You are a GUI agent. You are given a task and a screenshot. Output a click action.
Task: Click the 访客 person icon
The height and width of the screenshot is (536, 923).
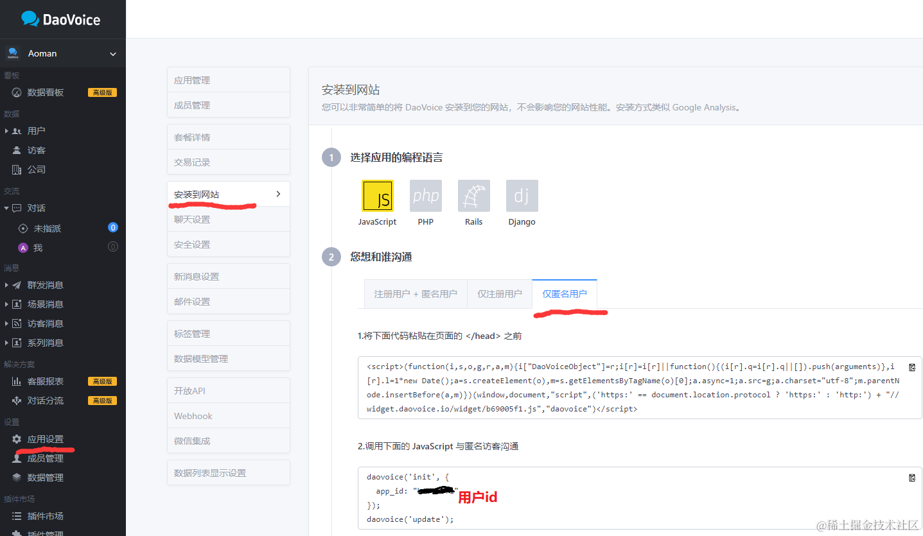pos(17,150)
